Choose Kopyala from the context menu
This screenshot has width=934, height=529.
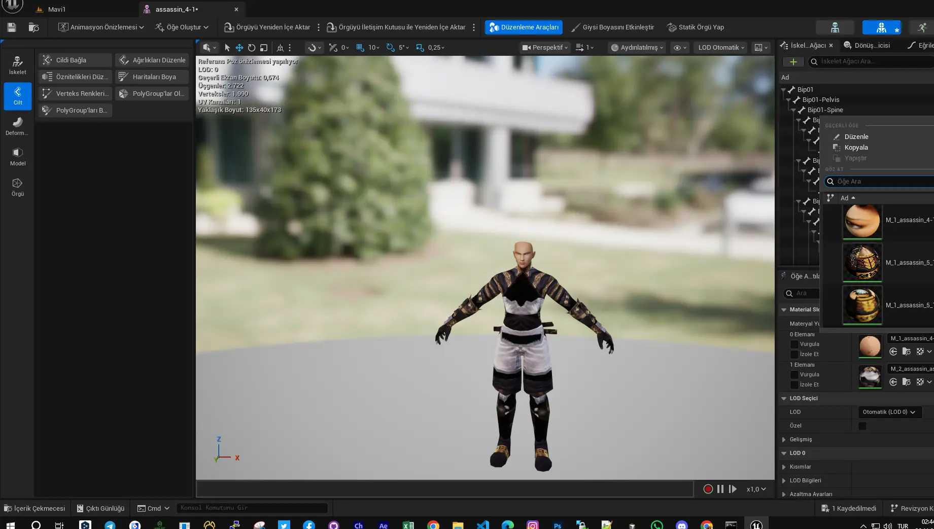(856, 148)
